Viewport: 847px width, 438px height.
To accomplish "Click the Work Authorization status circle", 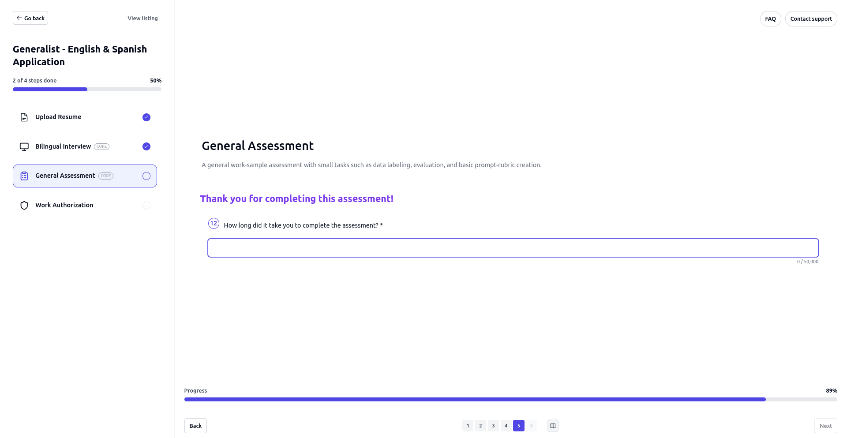I will point(146,206).
